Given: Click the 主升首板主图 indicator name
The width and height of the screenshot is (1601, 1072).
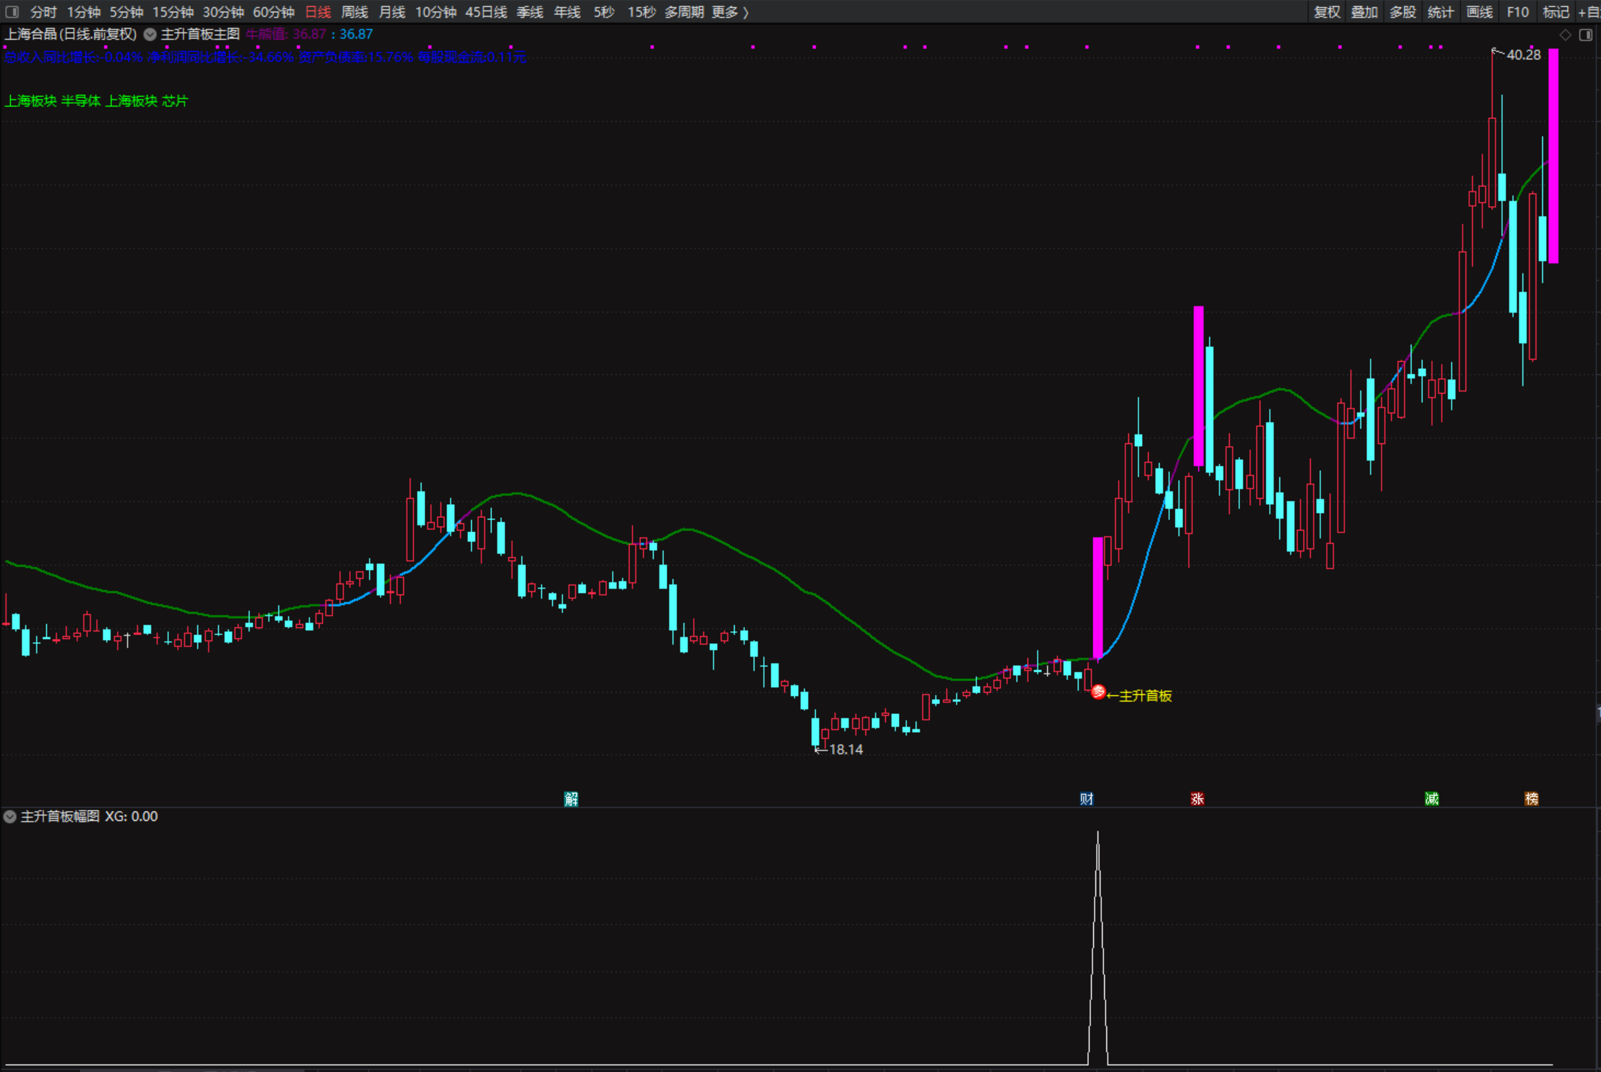Looking at the screenshot, I should [200, 34].
